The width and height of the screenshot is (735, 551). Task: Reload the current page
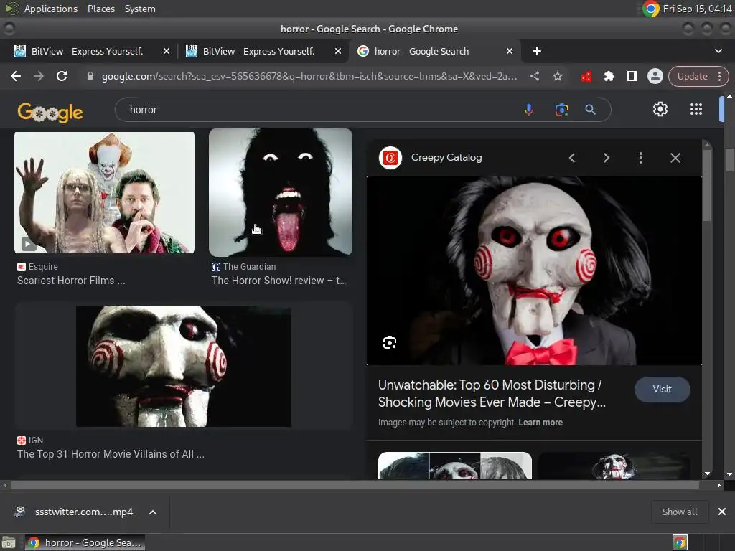[x=62, y=76]
